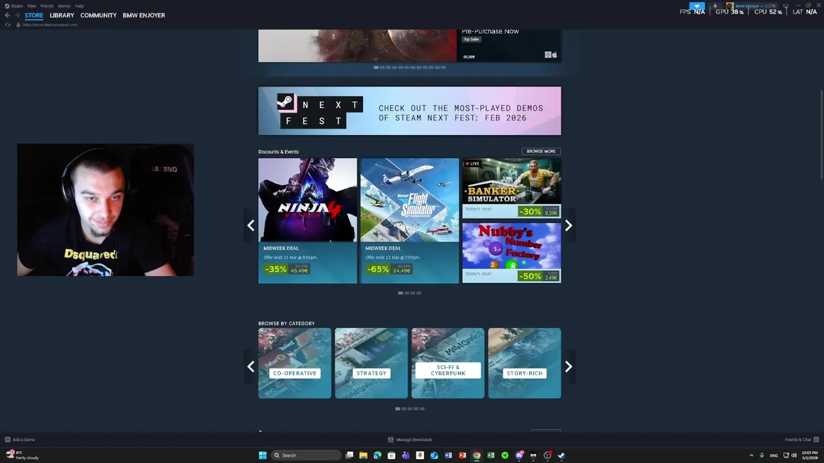This screenshot has height=463, width=824.
Task: Select first Discounts & Events page dot
Action: (x=400, y=293)
